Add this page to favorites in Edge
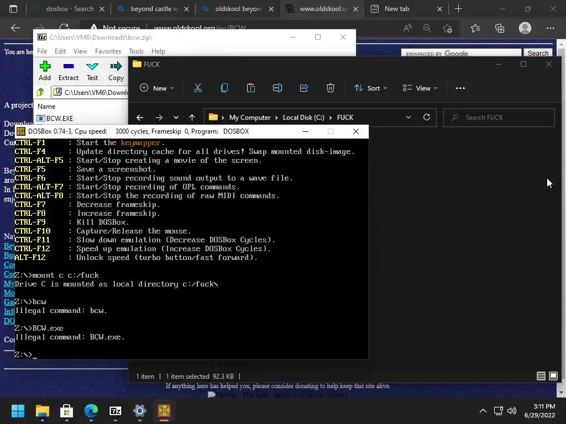This screenshot has height=424, width=566. pyautogui.click(x=448, y=28)
